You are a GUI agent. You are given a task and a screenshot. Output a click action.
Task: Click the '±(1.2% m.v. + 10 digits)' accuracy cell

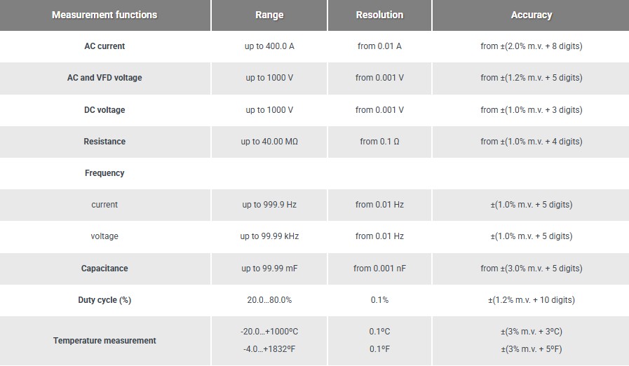(x=531, y=300)
